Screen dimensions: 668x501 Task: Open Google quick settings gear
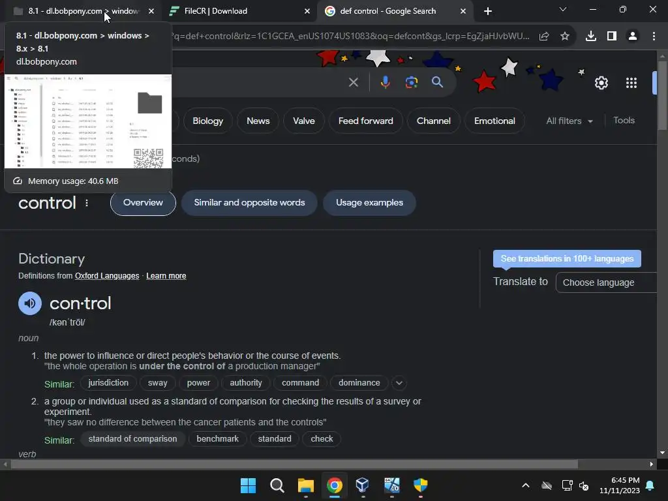click(x=601, y=83)
